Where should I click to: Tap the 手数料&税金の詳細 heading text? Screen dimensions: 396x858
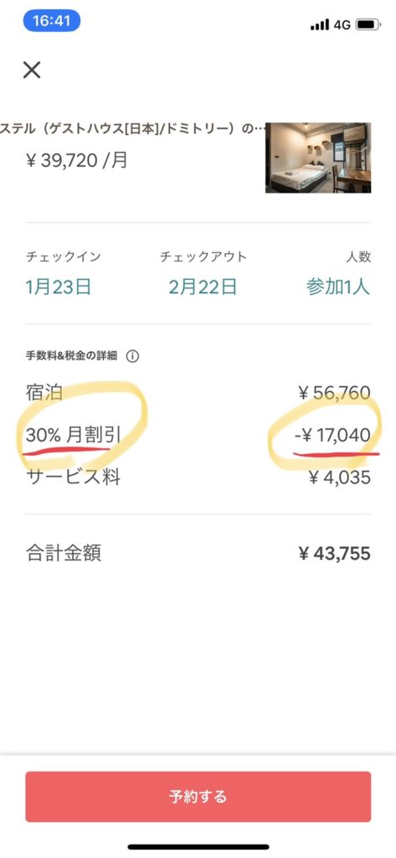tap(71, 356)
